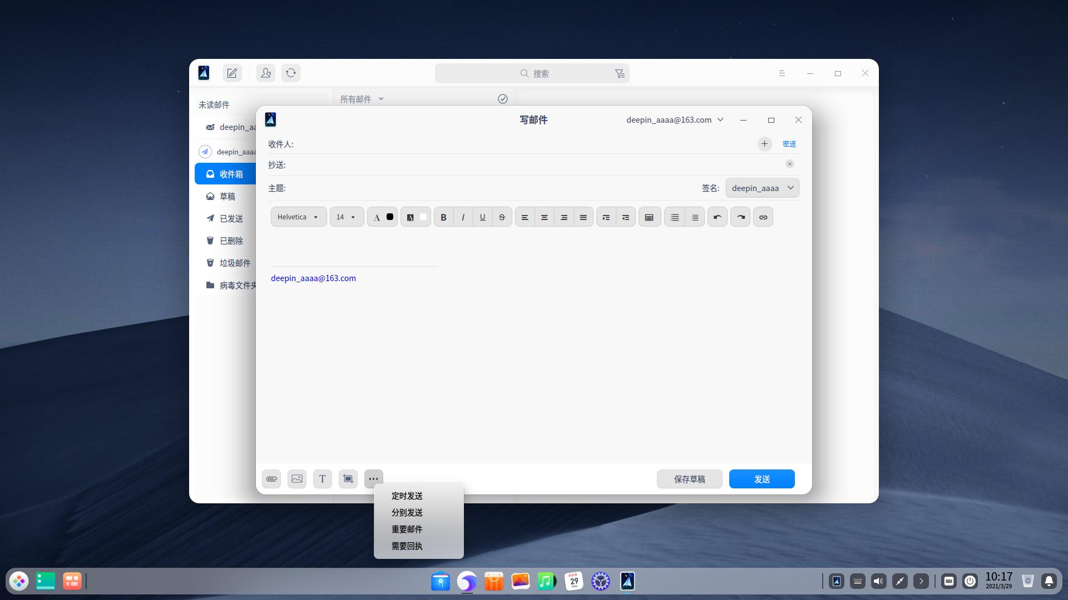Open the deepin_aaaa signature dropdown
The image size is (1068, 600).
click(x=762, y=188)
